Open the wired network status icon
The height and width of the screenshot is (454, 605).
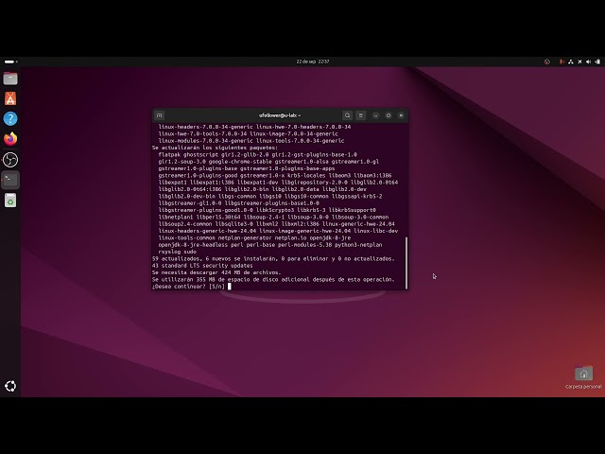click(x=571, y=61)
